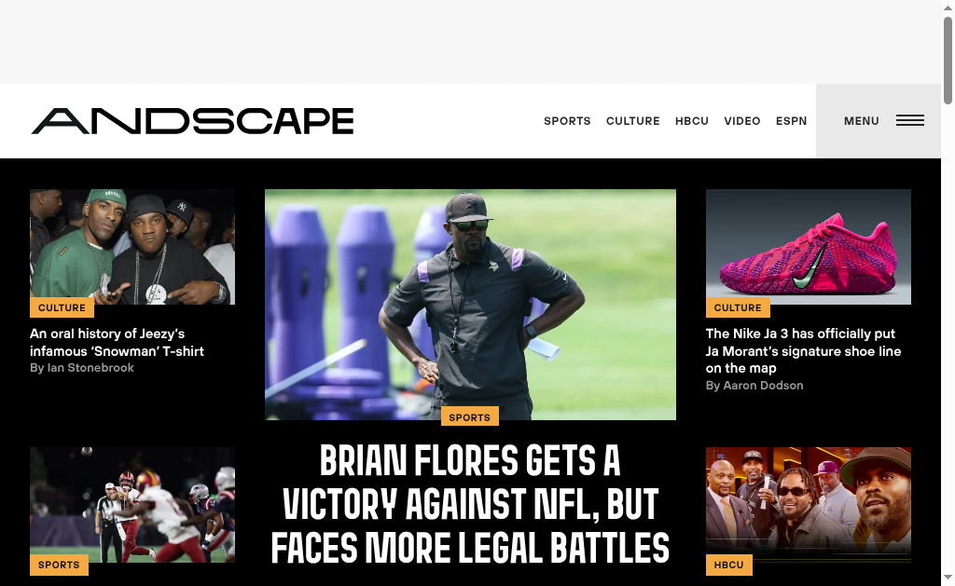Screen dimensions: 955x586
Task: Click the Andscape logo
Action: pyautogui.click(x=192, y=120)
